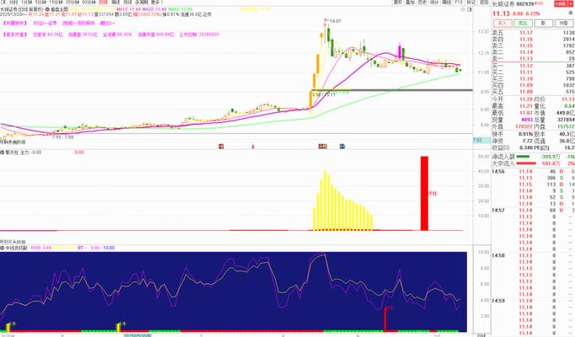Switch to the 月线 monthly chart tab
The height and width of the screenshot is (337, 575).
point(126,3)
